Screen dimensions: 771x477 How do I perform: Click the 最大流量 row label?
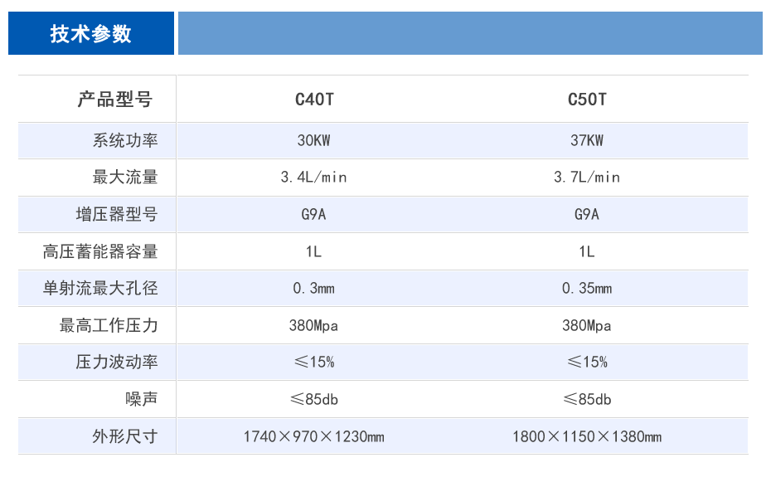pos(125,178)
